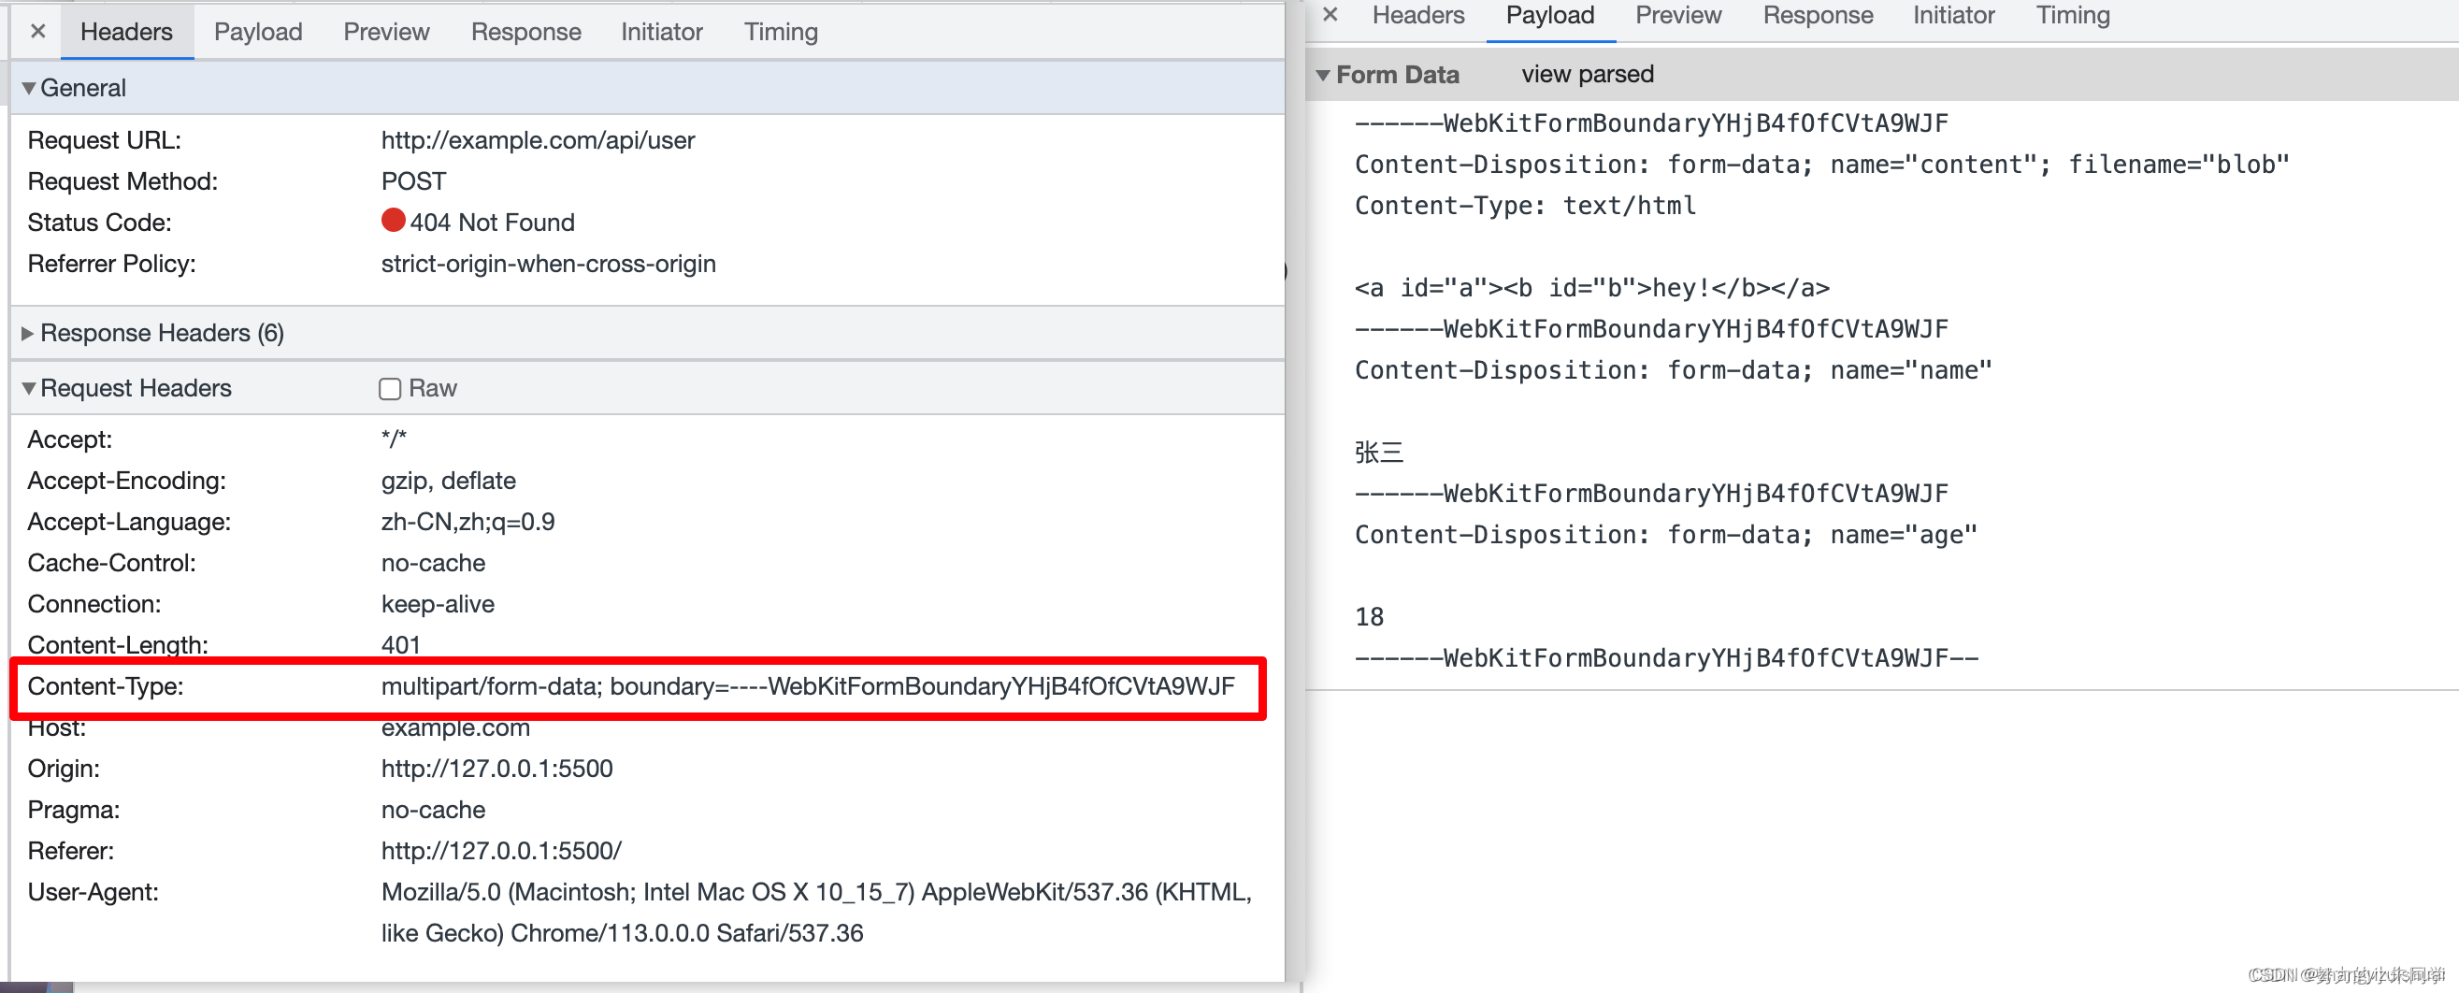Close the left request details panel
The image size is (2459, 993).
38,32
